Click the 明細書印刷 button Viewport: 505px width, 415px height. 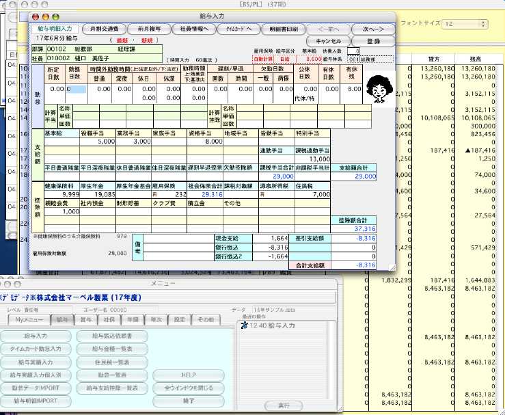tap(283, 29)
